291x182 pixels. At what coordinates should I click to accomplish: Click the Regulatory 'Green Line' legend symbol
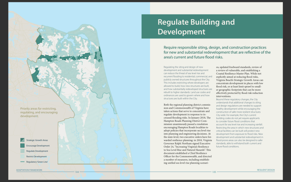[22, 162]
